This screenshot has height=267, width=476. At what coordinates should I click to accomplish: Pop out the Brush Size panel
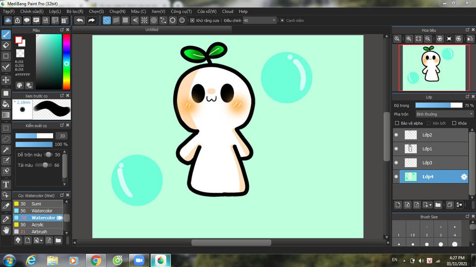click(x=468, y=216)
